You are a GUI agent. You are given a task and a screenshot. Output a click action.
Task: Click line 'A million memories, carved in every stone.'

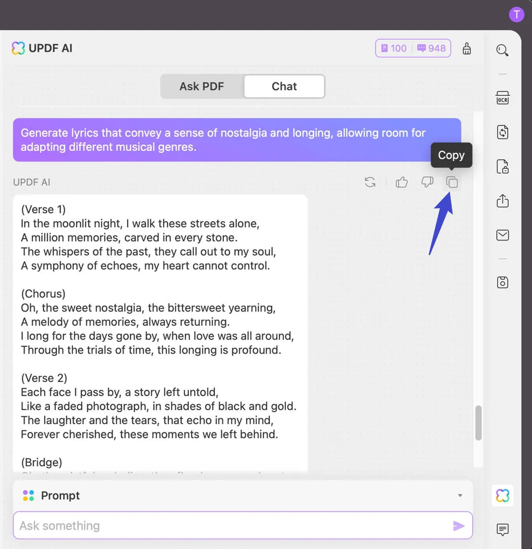pyautogui.click(x=129, y=238)
